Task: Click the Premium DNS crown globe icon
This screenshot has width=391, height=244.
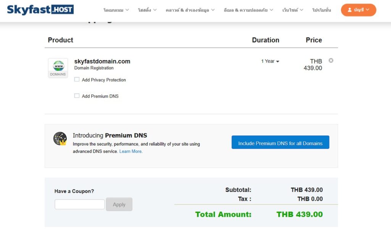Action: [60, 138]
